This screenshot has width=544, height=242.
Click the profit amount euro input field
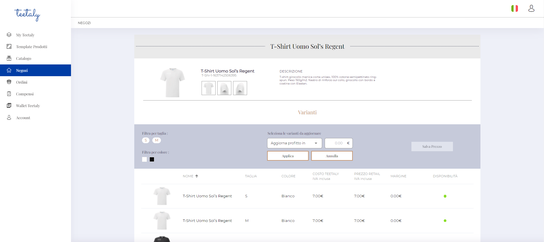[338, 143]
